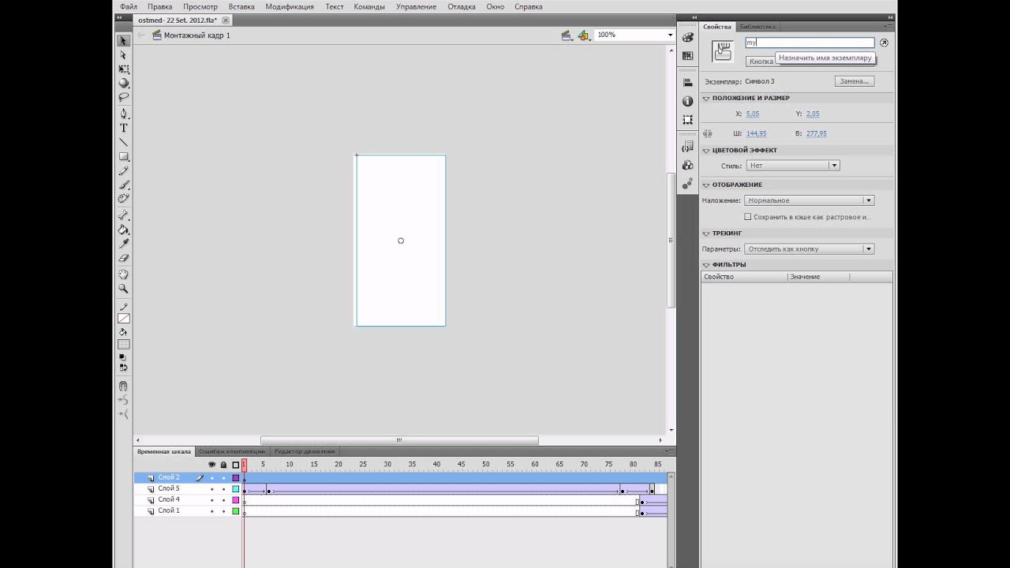Click Слой 2 purple outline color swatch
The height and width of the screenshot is (568, 1010).
point(235,478)
